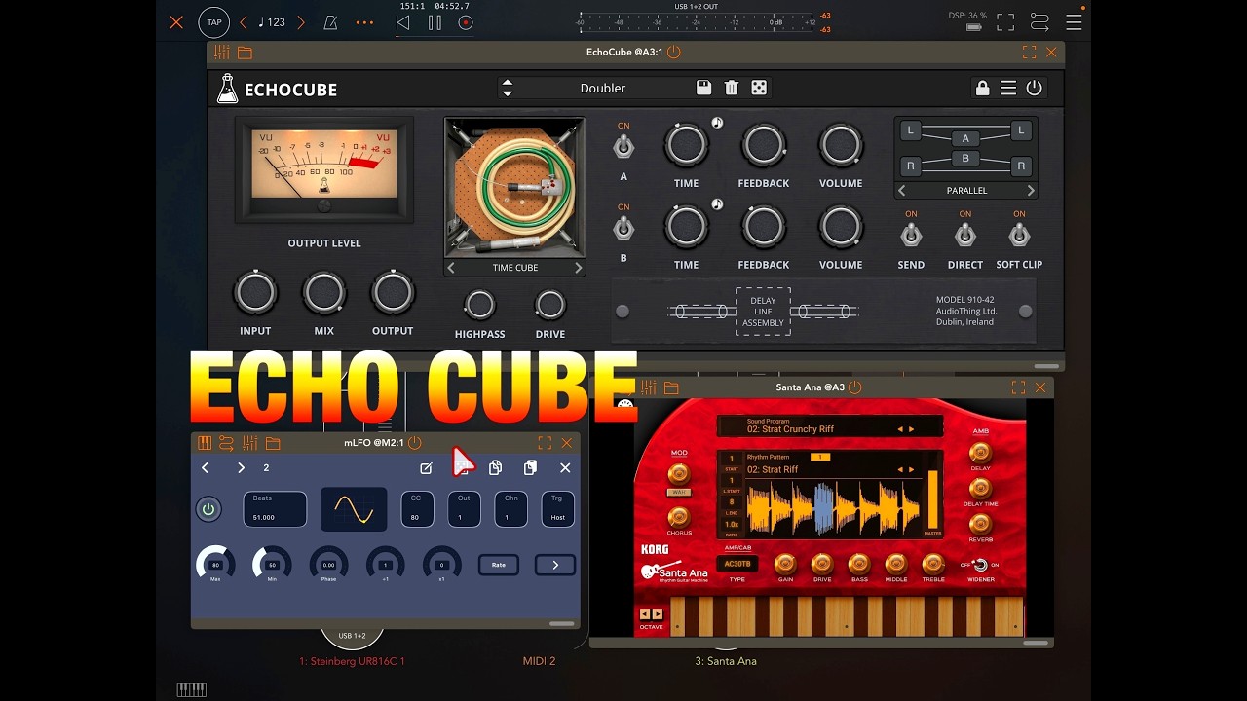The height and width of the screenshot is (701, 1247).
Task: Click the mLFO copy icon
Action: coord(495,468)
